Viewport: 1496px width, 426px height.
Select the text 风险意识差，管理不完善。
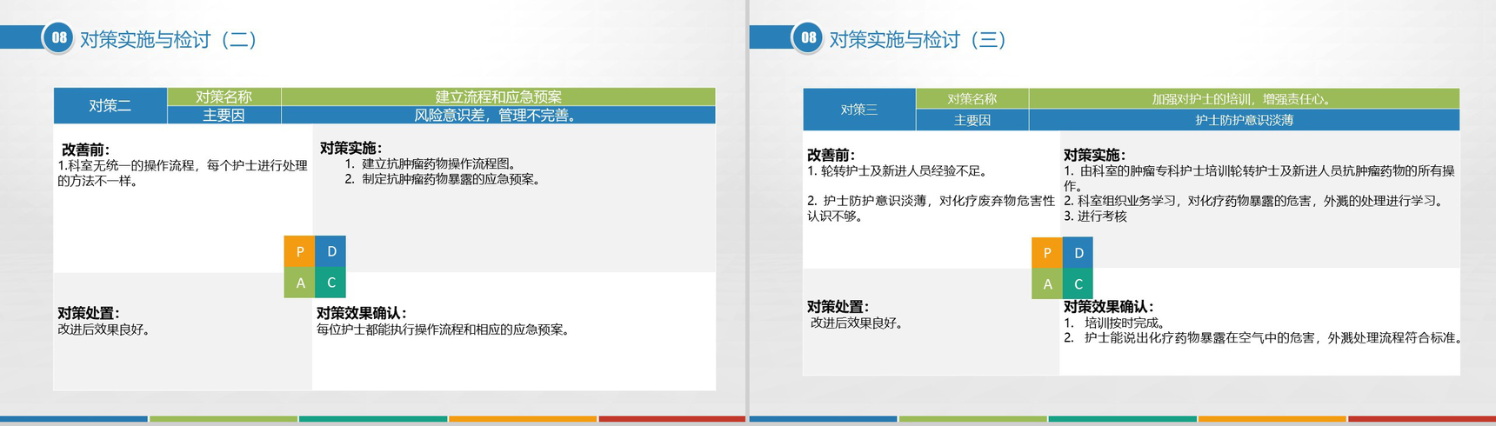click(x=497, y=115)
